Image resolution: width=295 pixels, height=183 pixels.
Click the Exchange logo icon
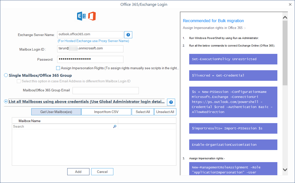pos(81,16)
